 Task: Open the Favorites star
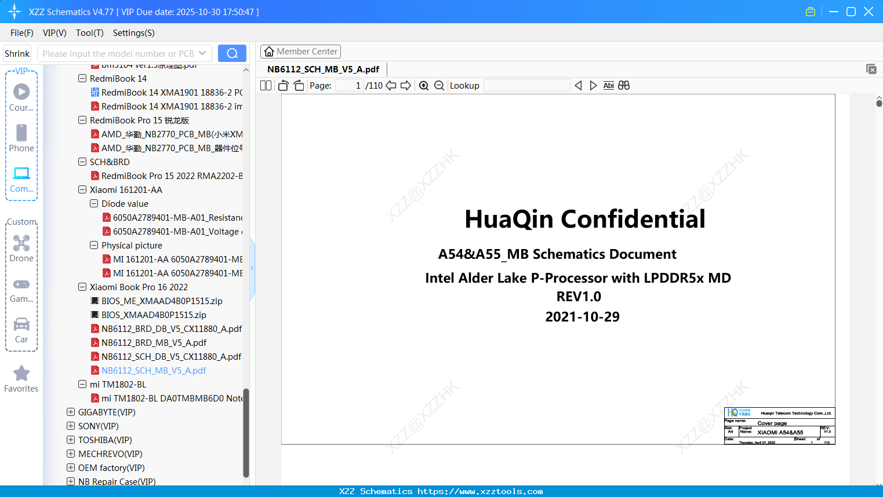coord(21,379)
